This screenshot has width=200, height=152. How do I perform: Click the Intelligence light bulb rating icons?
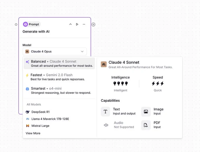(121, 84)
